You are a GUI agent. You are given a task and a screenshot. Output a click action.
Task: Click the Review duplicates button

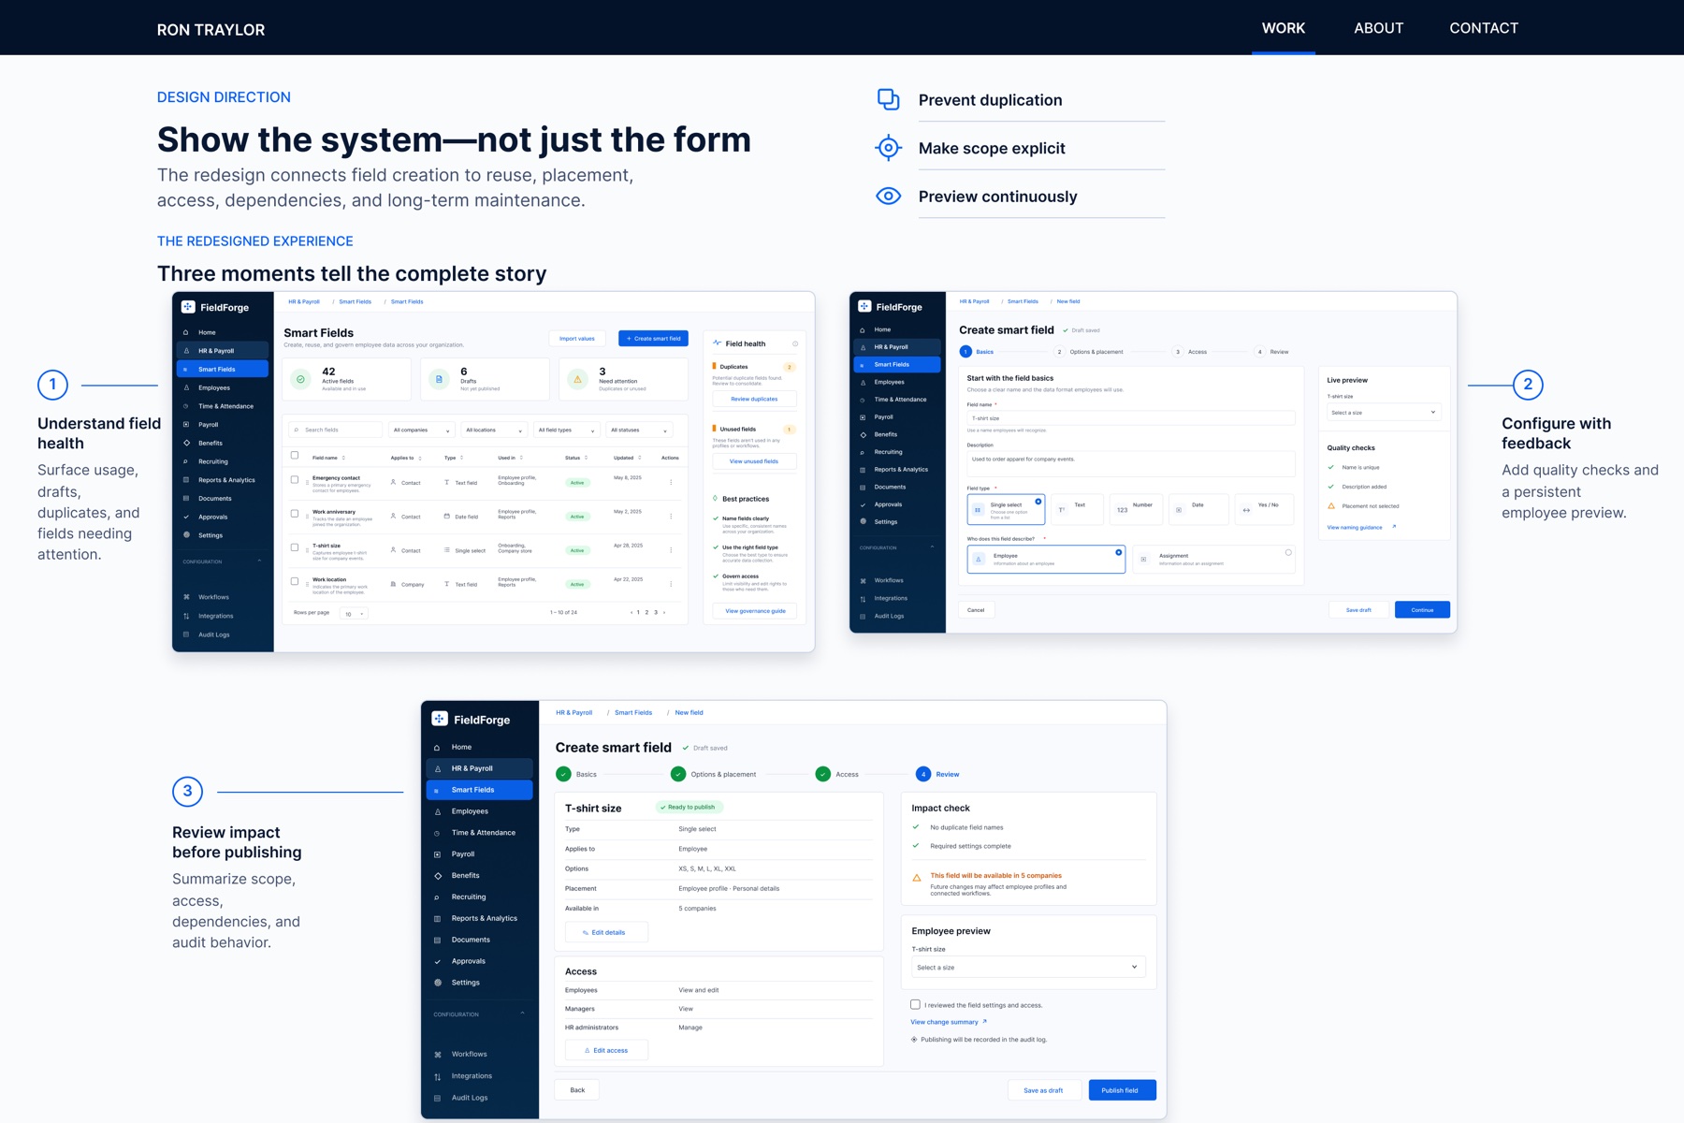coord(754,399)
